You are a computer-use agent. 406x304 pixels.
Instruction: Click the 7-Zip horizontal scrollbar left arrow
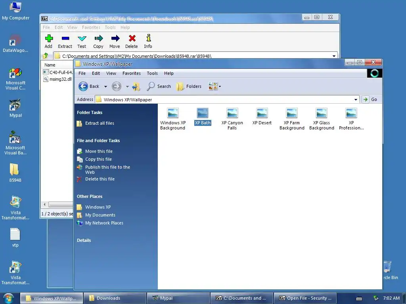[x=44, y=205]
